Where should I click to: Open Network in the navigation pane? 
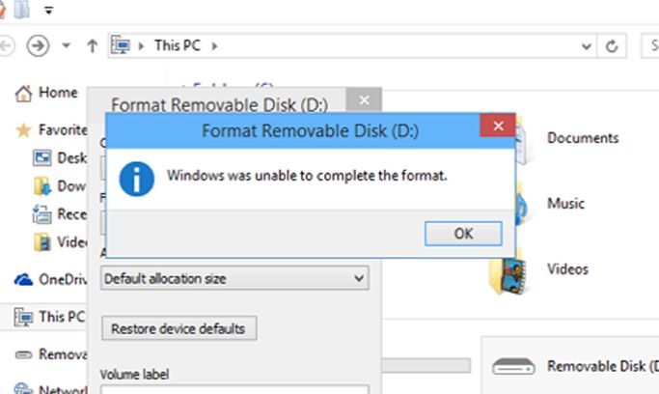coord(63,388)
